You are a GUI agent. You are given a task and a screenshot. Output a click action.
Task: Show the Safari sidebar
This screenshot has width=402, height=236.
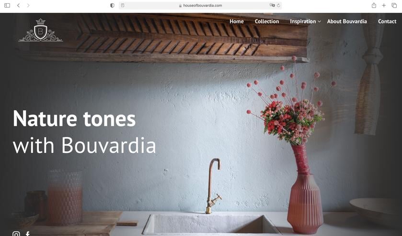click(x=7, y=5)
